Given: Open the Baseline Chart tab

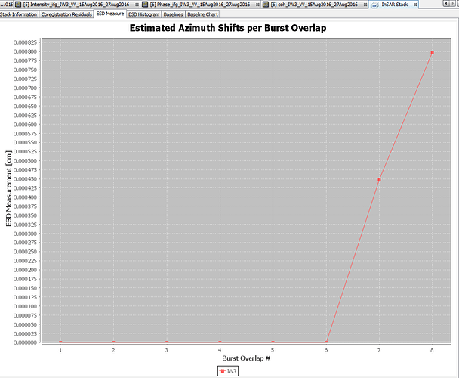Looking at the screenshot, I should pos(202,14).
